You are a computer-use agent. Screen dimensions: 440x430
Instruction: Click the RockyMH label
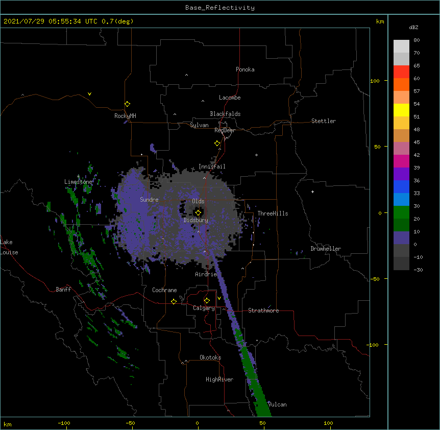coord(125,116)
